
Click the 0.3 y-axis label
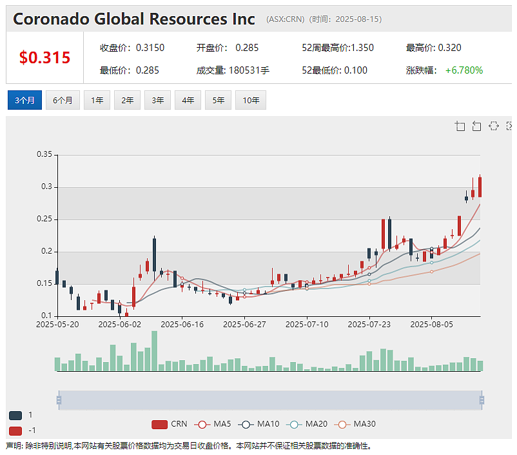(46, 187)
